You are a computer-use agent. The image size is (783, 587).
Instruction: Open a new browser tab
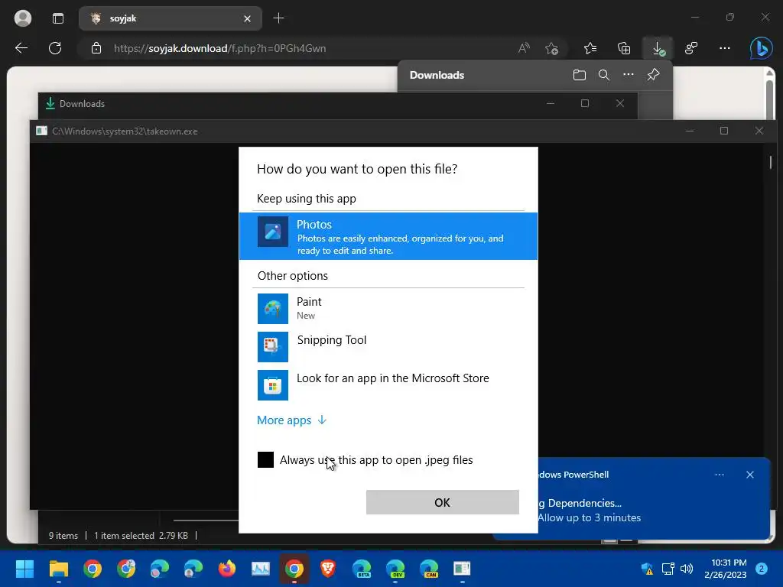[x=278, y=18]
